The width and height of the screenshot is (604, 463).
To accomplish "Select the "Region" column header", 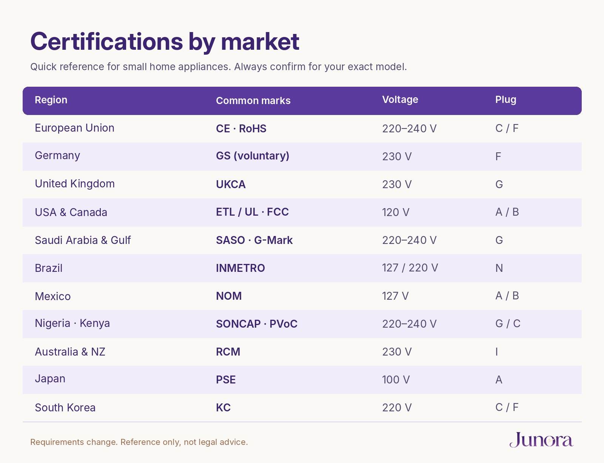I will [x=51, y=100].
